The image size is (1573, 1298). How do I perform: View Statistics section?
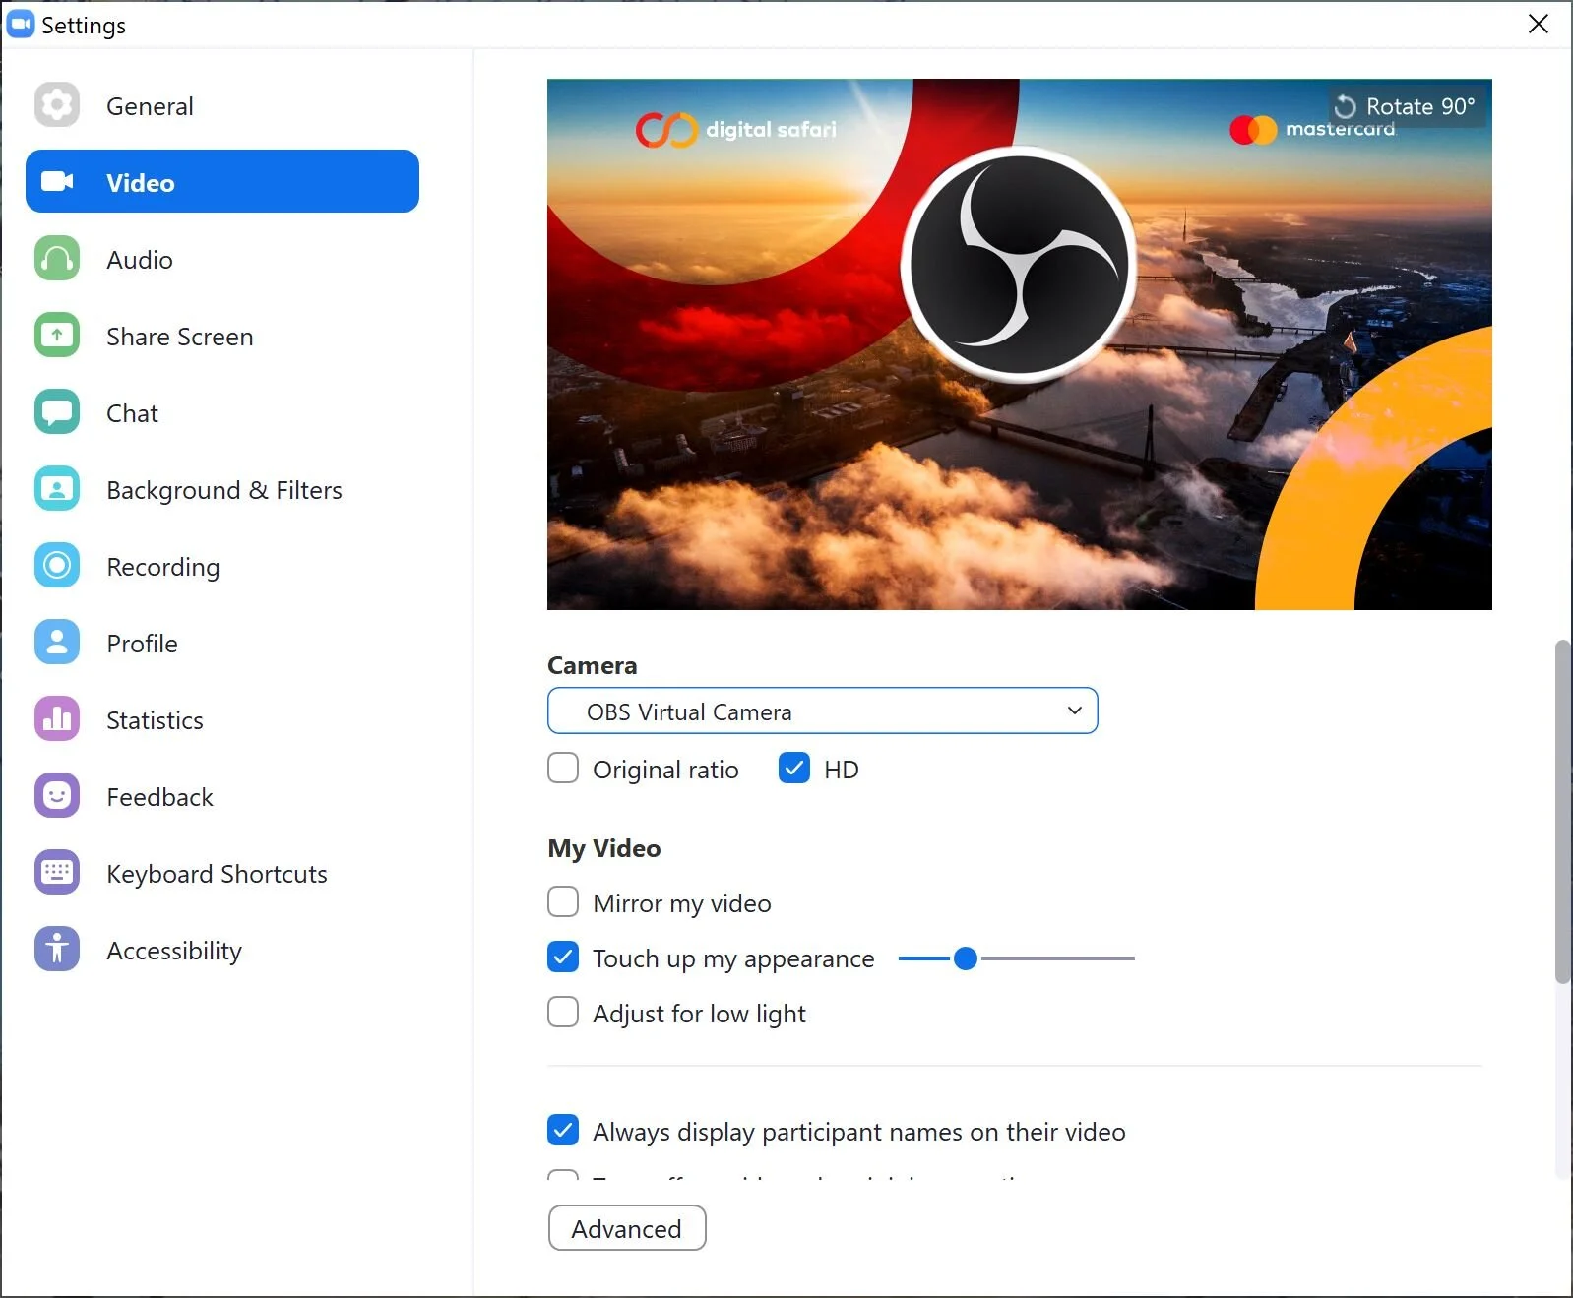pos(222,719)
